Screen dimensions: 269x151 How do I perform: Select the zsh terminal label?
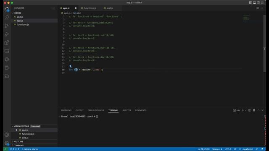coord(236,110)
